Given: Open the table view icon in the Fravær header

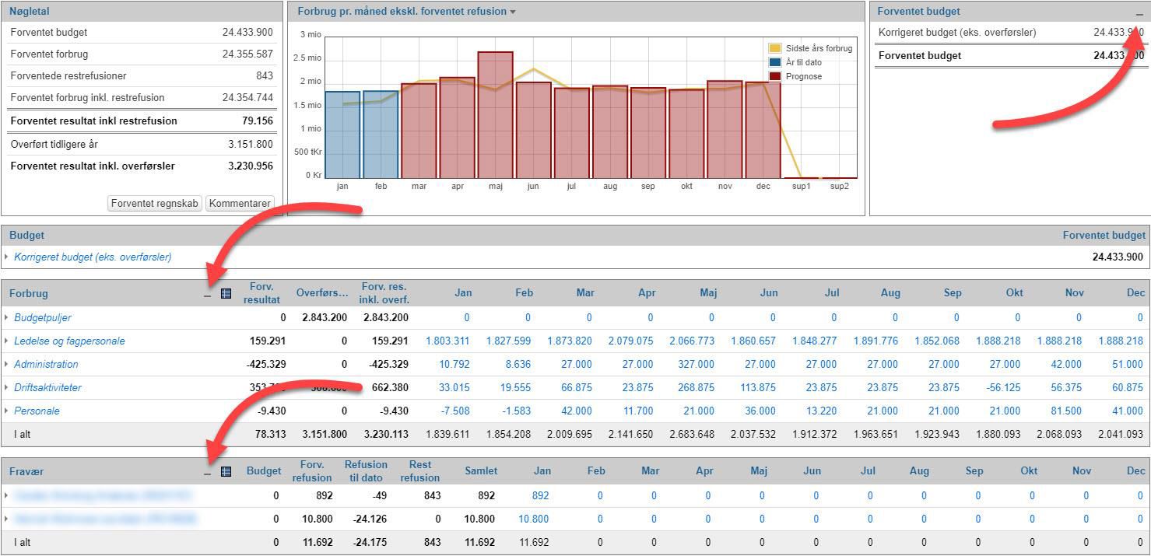Looking at the screenshot, I should pyautogui.click(x=226, y=471).
